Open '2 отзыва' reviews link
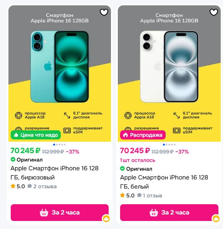 click(42, 186)
